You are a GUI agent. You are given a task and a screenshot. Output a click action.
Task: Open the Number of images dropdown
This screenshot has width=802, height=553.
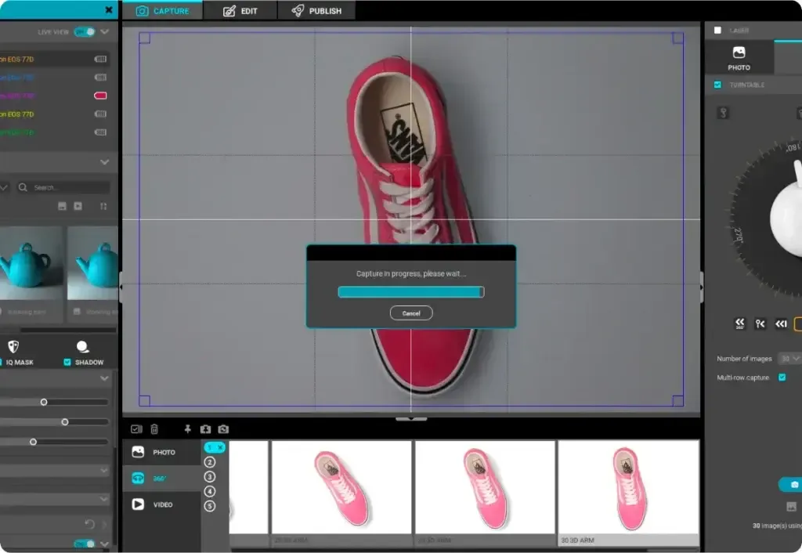click(789, 359)
